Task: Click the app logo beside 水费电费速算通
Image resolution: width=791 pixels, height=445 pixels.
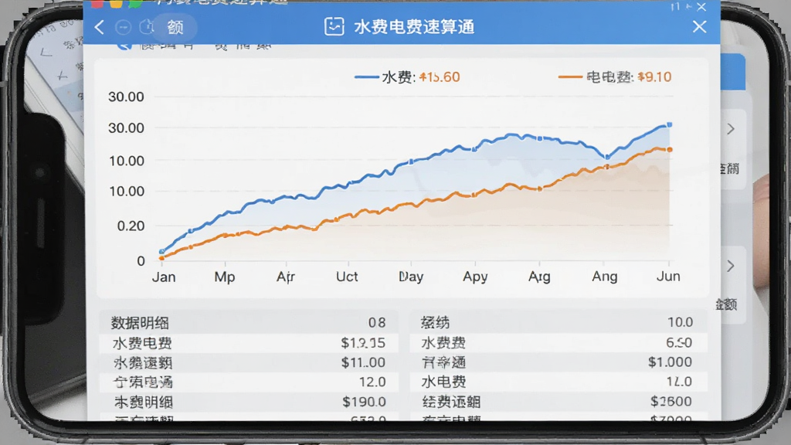Action: pyautogui.click(x=334, y=27)
